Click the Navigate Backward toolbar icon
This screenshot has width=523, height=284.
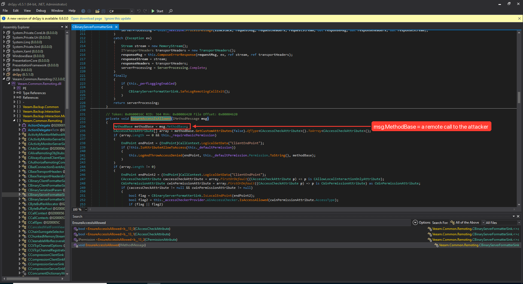[83, 11]
